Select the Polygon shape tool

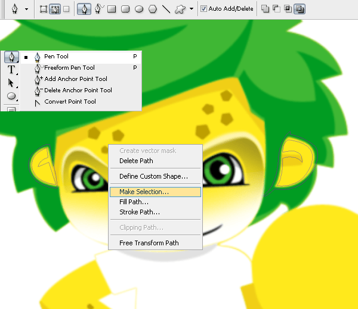(x=153, y=9)
